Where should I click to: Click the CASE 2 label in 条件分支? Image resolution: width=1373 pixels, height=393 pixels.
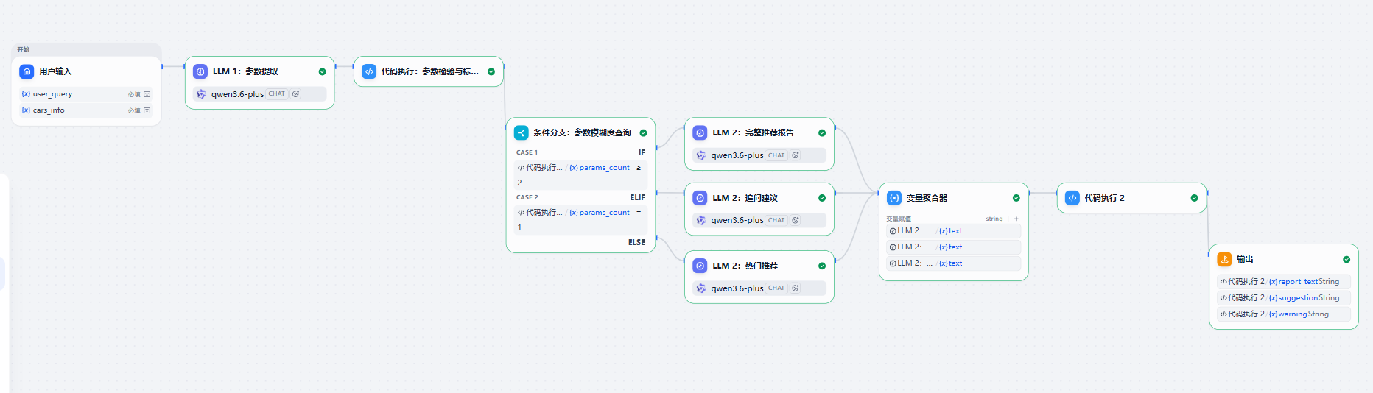[x=527, y=197]
